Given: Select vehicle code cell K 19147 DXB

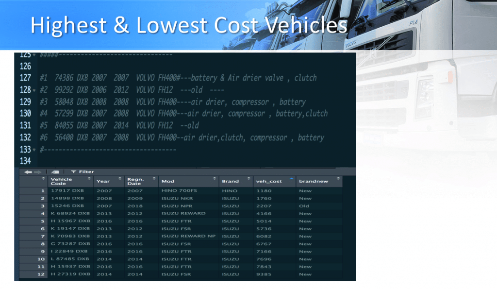Looking at the screenshot, I should (x=71, y=229).
